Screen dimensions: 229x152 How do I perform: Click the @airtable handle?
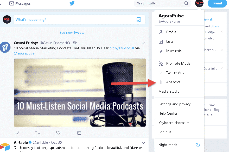click(40, 142)
